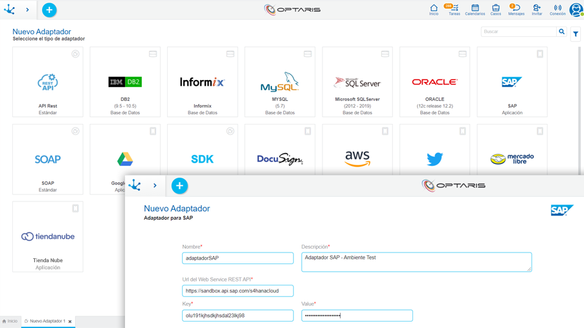Click the Conexión icon
The height and width of the screenshot is (328, 584).
pyautogui.click(x=557, y=10)
